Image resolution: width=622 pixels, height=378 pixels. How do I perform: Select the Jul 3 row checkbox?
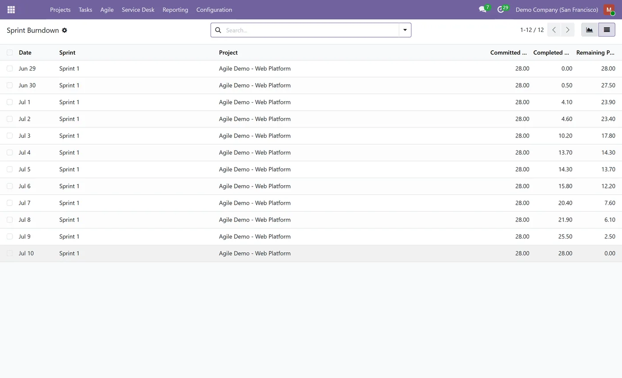click(10, 135)
